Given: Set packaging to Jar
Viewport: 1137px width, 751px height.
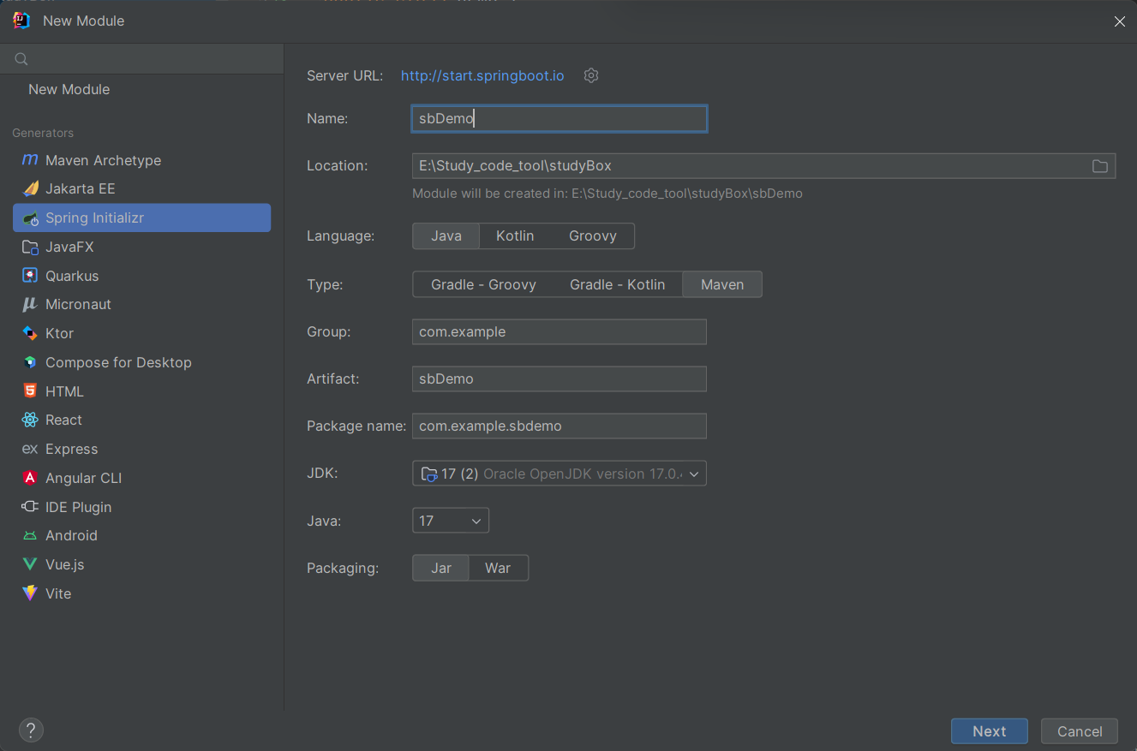Looking at the screenshot, I should point(441,568).
